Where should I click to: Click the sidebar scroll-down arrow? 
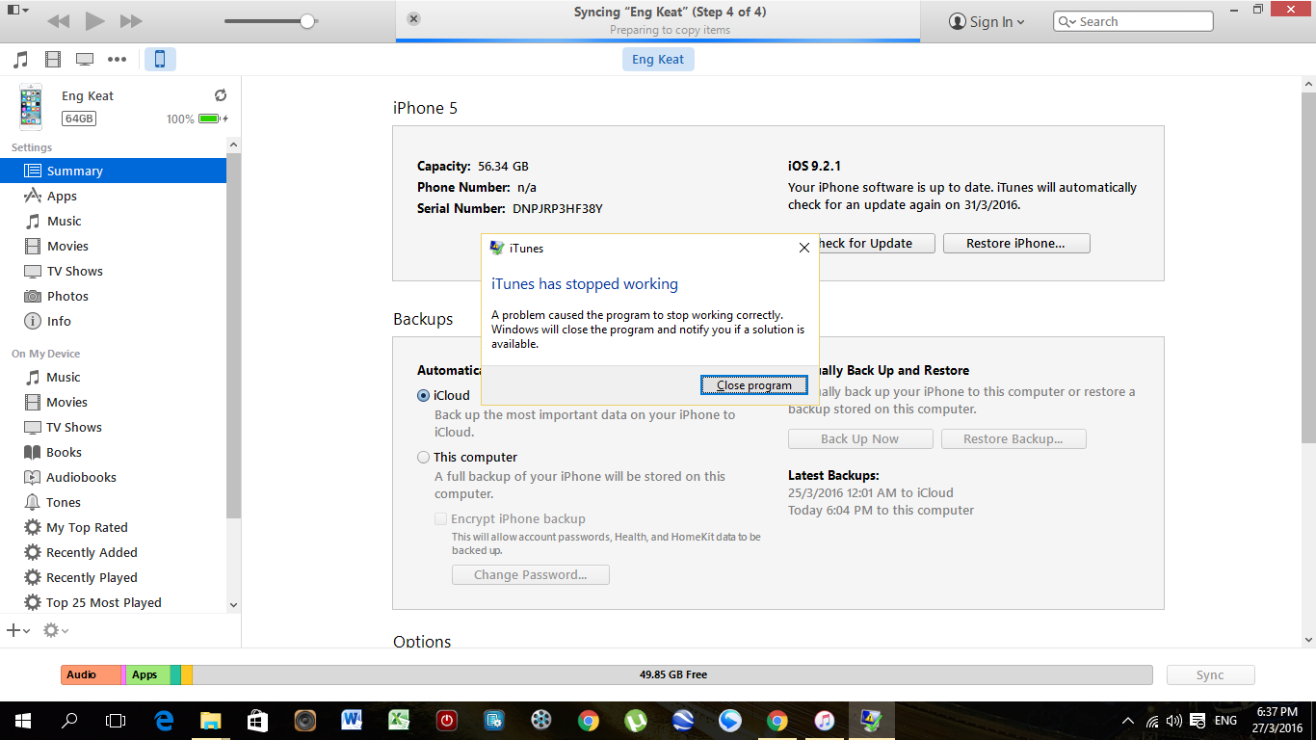click(x=233, y=605)
